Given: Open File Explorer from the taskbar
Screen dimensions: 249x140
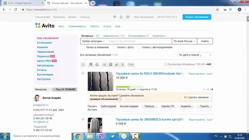Looking at the screenshot, I should (90, 136).
